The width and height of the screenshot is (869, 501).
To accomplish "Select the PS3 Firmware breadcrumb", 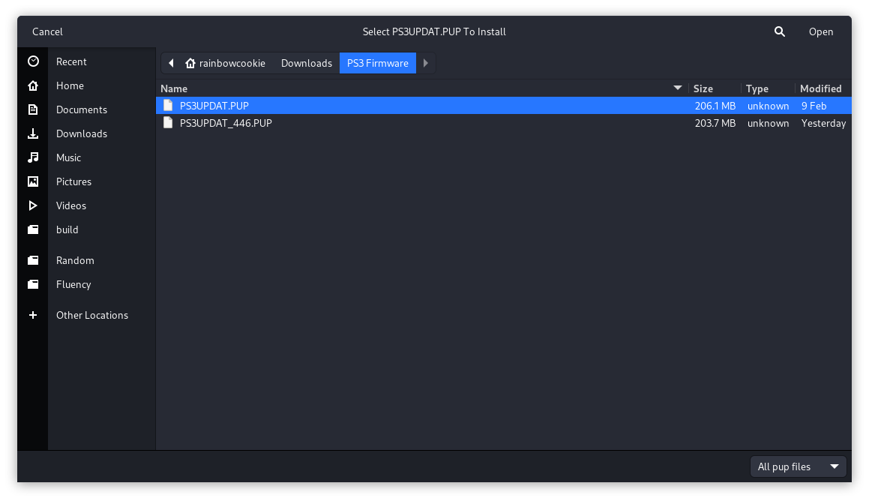I will click(377, 63).
